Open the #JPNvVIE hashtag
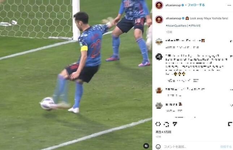233x150 pixels. point(194,26)
